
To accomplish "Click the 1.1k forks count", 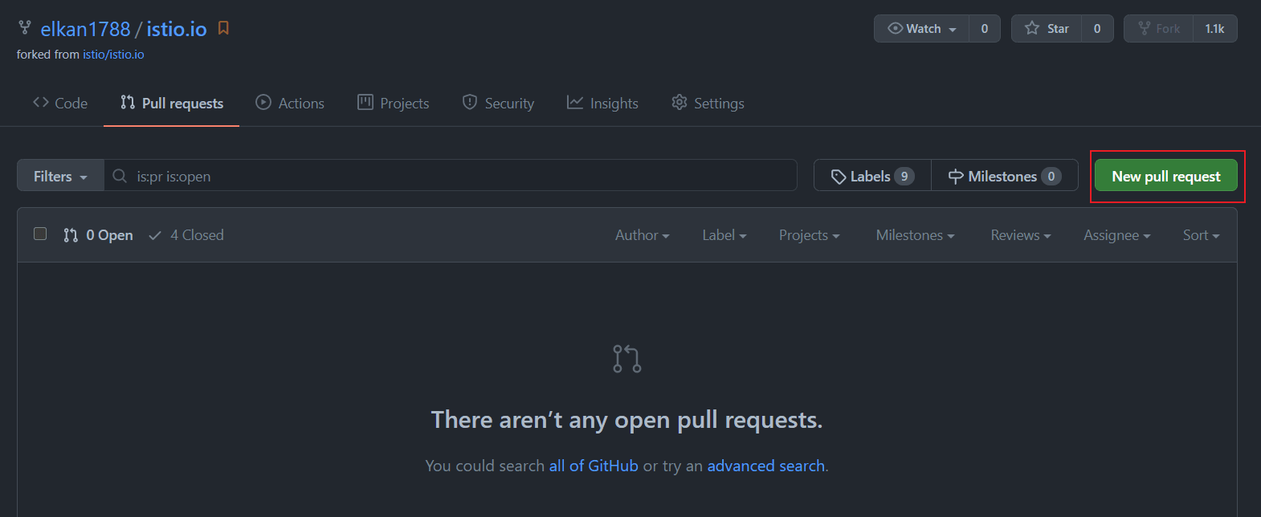I will pos(1214,29).
